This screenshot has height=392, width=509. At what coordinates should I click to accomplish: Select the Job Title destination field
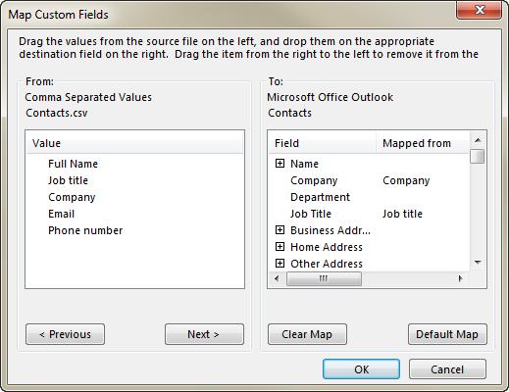tap(311, 214)
